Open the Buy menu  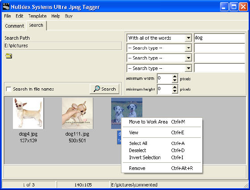[x=69, y=16]
